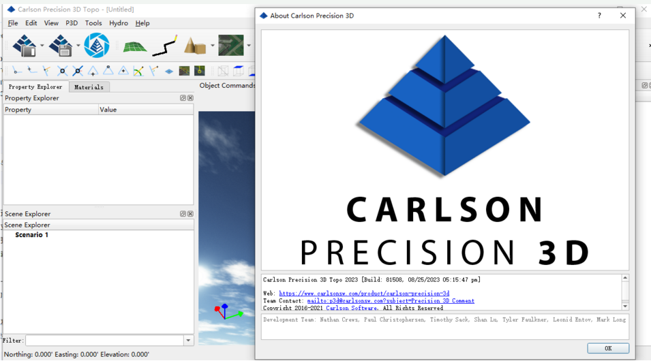Image resolution: width=651 pixels, height=361 pixels.
Task: Open the File menu
Action: (13, 23)
